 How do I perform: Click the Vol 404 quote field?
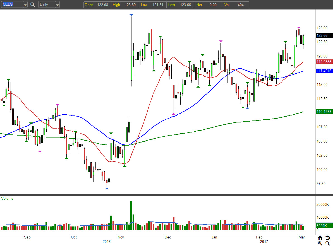[235, 5]
